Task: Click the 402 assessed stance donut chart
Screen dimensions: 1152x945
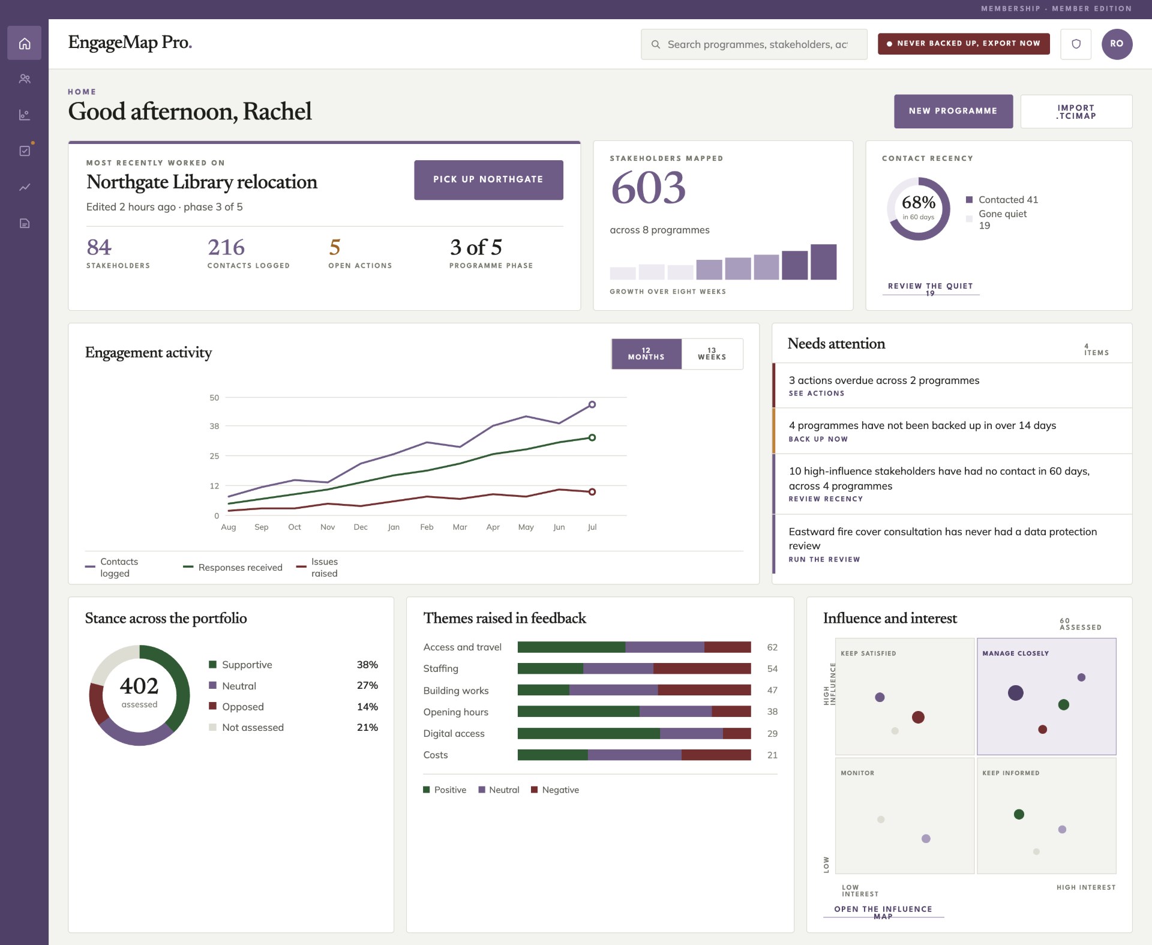Action: [139, 695]
